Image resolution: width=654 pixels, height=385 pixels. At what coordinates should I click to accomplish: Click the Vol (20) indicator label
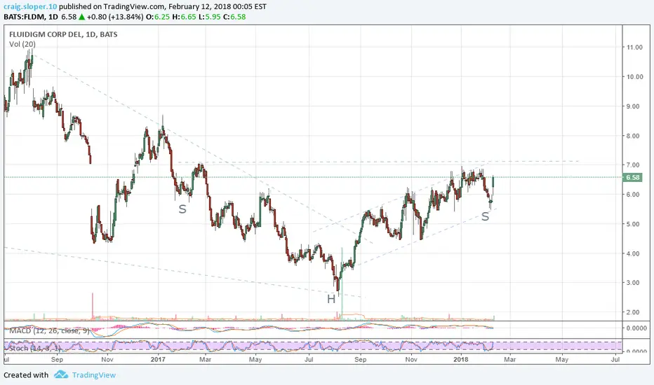pyautogui.click(x=22, y=44)
